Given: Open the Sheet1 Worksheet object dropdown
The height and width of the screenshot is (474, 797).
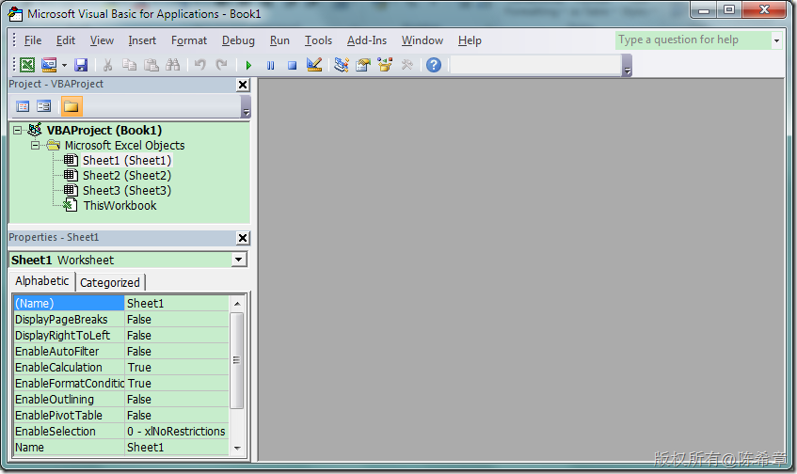Looking at the screenshot, I should coord(238,260).
